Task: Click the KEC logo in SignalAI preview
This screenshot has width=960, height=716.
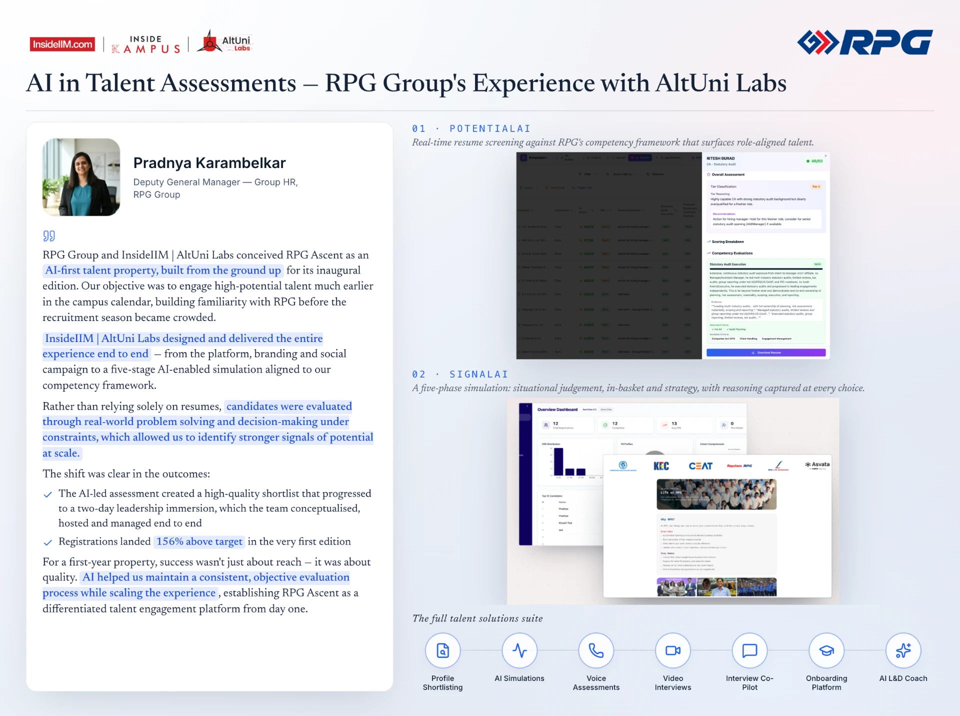Action: pos(661,465)
